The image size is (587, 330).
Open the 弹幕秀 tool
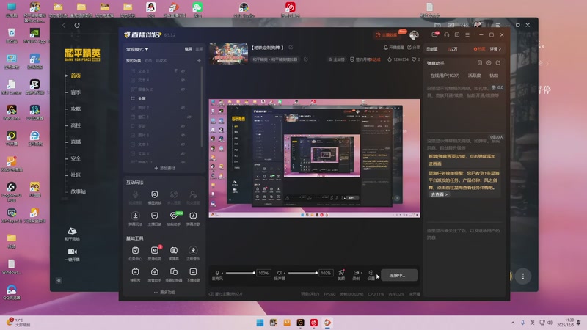point(135,274)
